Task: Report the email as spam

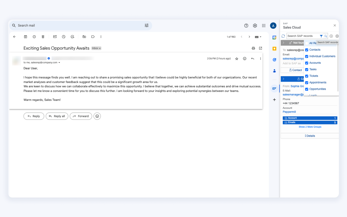Action: tap(34, 37)
